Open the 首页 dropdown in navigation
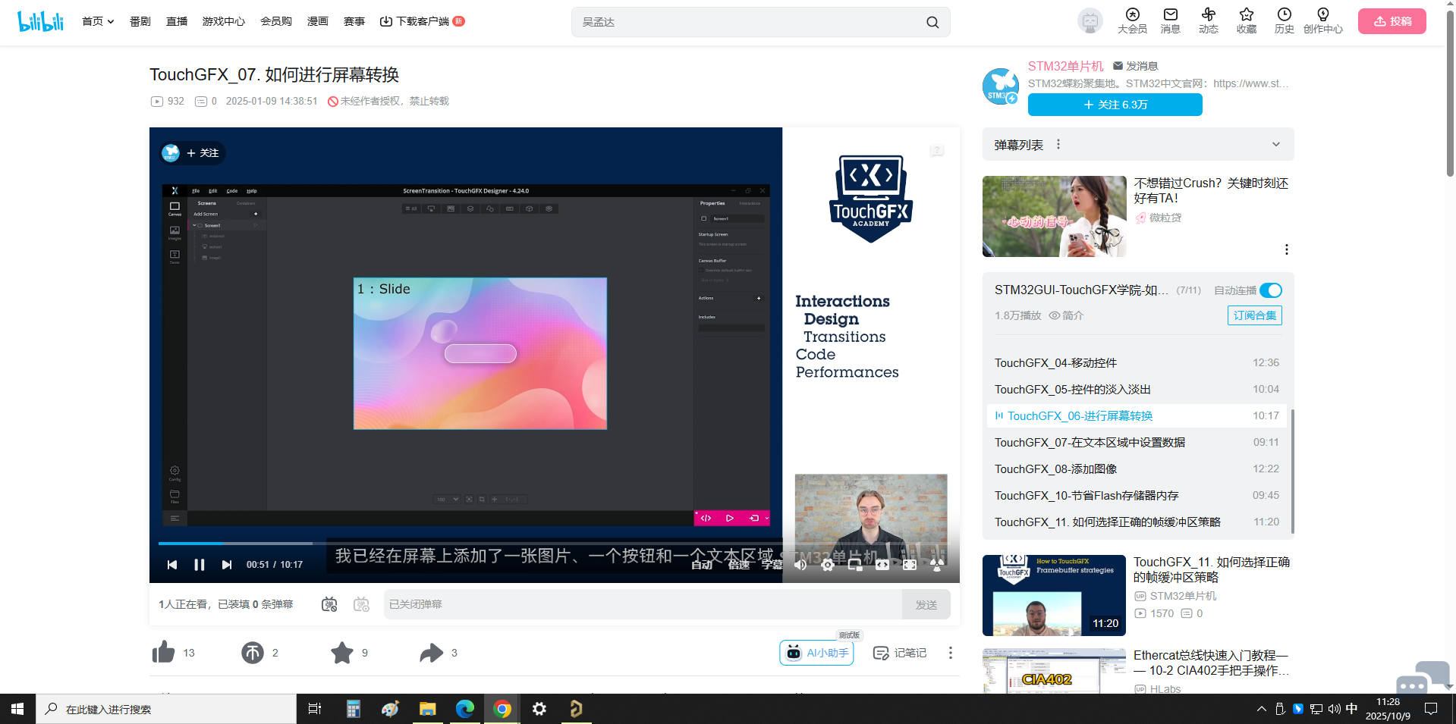 pos(98,21)
